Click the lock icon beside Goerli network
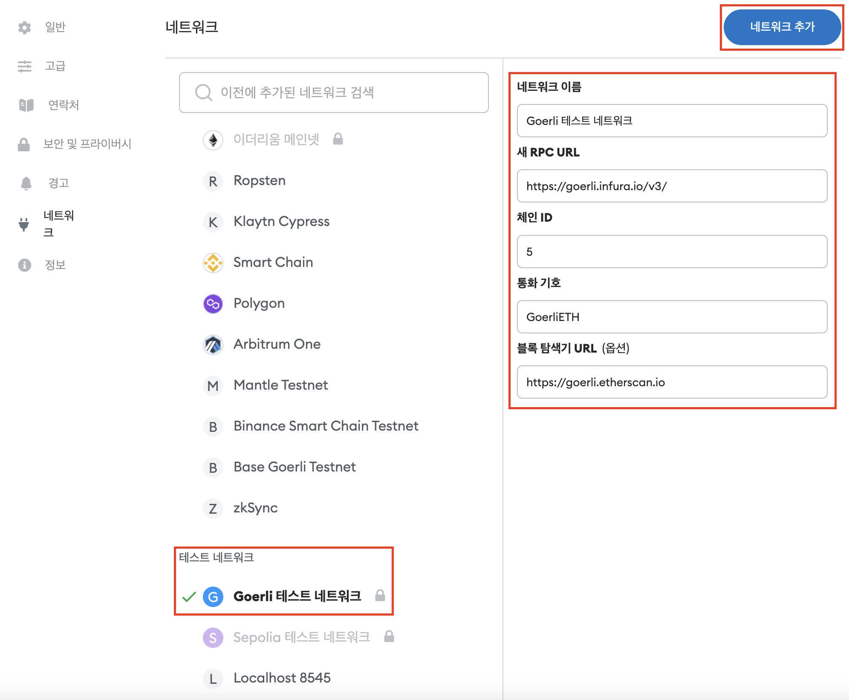The image size is (849, 700). [x=380, y=596]
